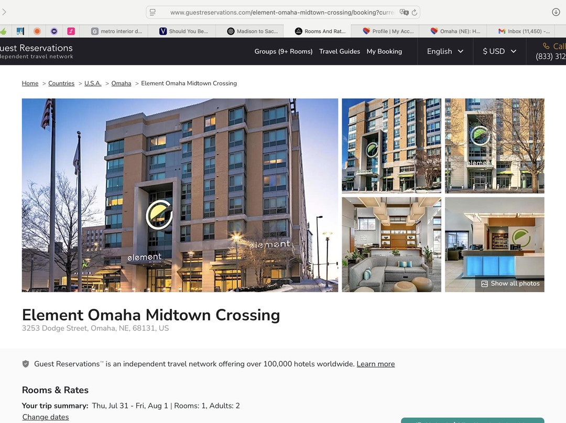This screenshot has width=566, height=423.
Task: Open Groups (9+ Rooms) menu item
Action: [283, 51]
